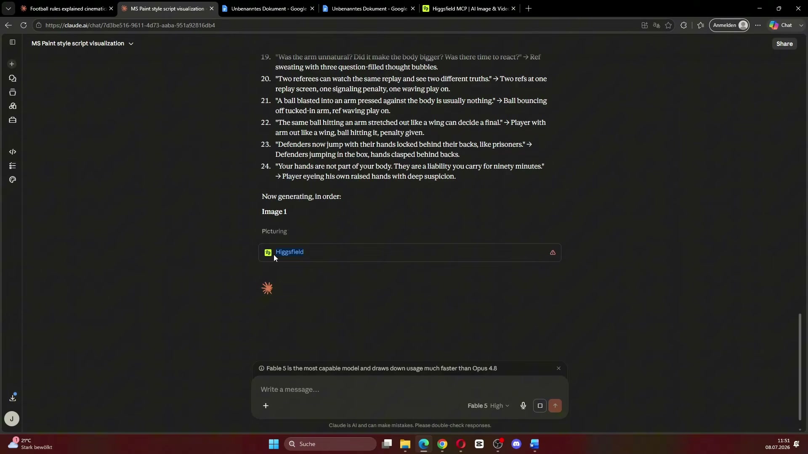Open Google Chrome from taskbar
The width and height of the screenshot is (808, 454).
[442, 444]
